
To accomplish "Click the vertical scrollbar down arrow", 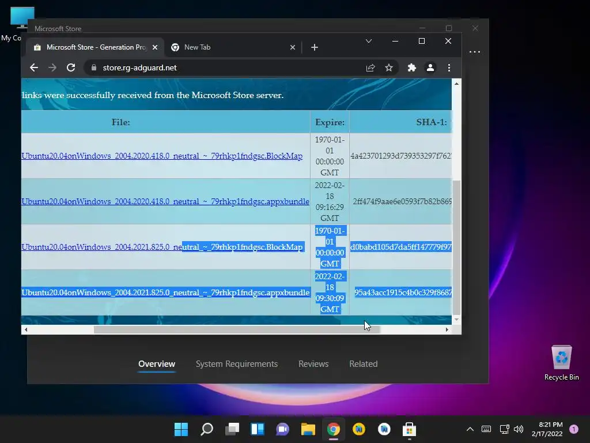I will [456, 320].
